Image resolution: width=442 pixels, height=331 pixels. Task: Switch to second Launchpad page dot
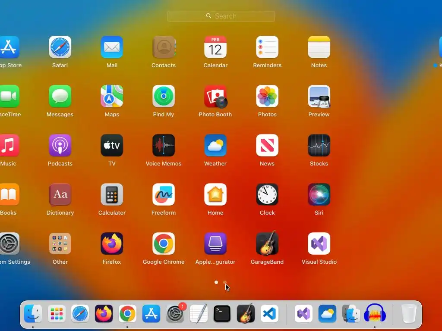pos(224,282)
